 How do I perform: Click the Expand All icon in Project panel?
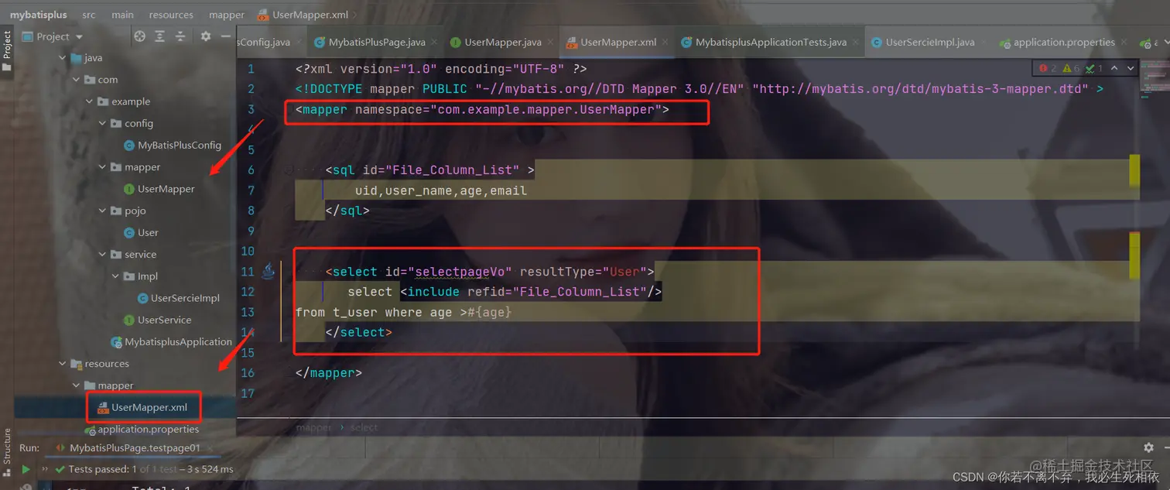(160, 36)
